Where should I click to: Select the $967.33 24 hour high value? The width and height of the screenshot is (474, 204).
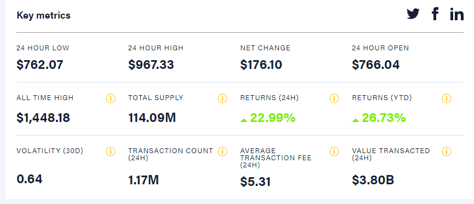tap(151, 65)
